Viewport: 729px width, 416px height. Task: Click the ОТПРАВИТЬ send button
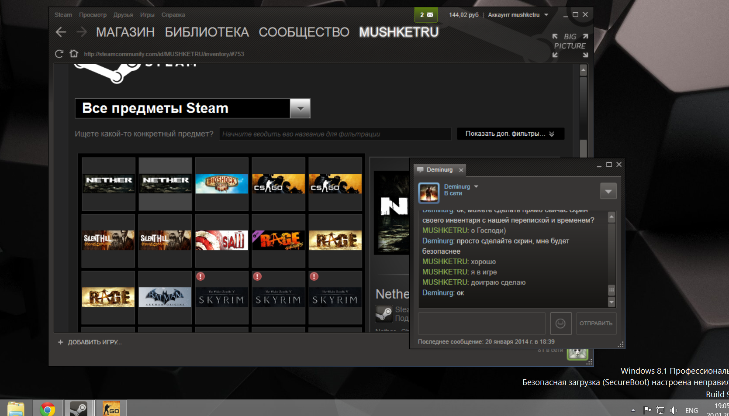point(596,323)
